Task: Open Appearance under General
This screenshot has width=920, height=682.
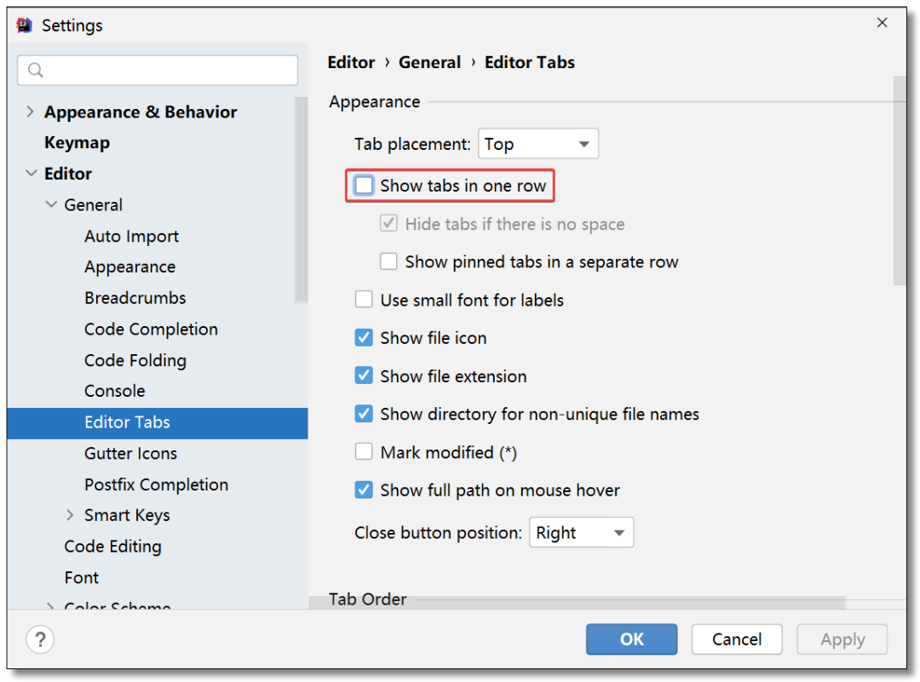Action: (x=129, y=266)
